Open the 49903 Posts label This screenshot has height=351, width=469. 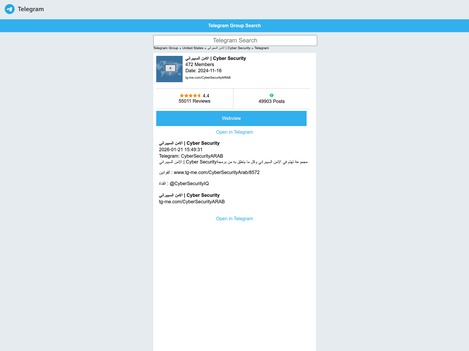[x=271, y=101]
